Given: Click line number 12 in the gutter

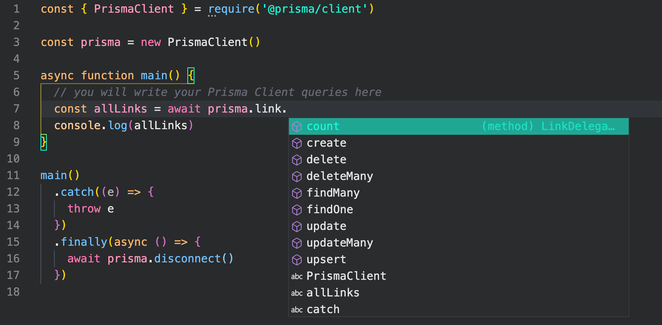Looking at the screenshot, I should [x=13, y=192].
